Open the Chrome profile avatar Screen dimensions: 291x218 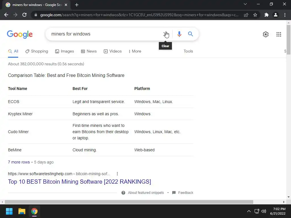click(x=276, y=15)
